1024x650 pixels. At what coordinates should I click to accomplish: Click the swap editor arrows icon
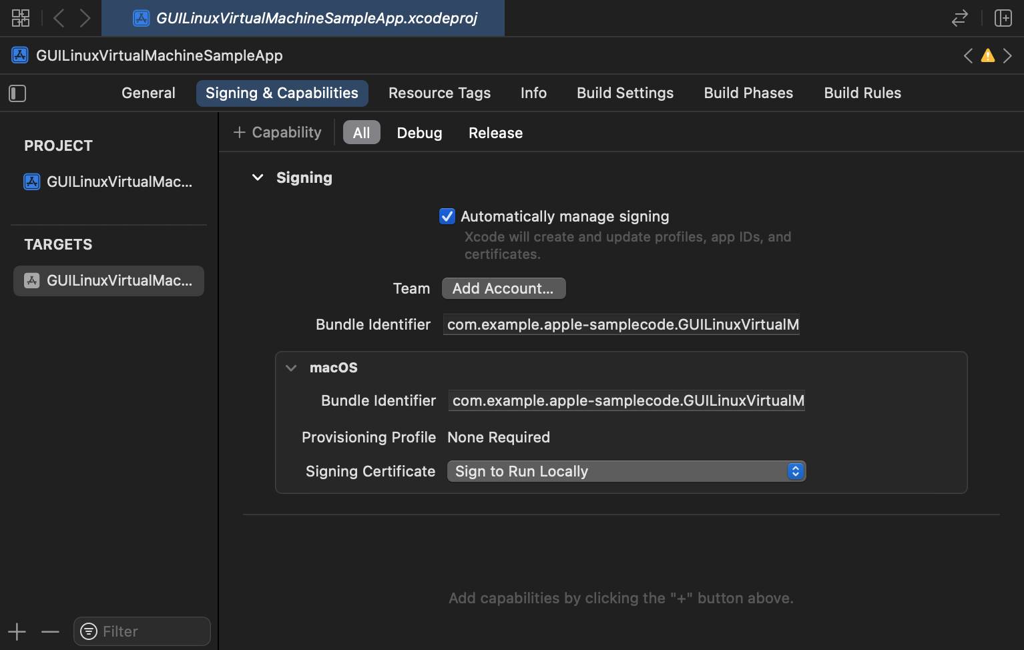pyautogui.click(x=959, y=18)
